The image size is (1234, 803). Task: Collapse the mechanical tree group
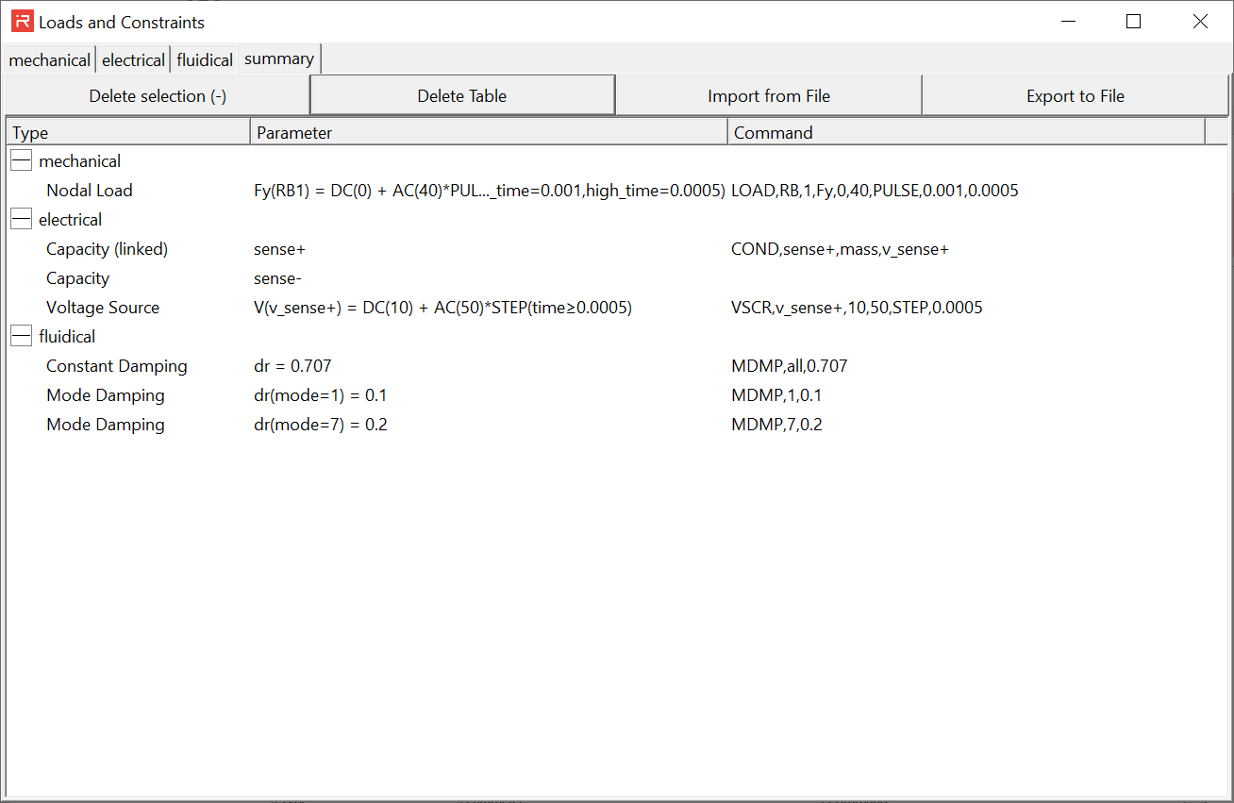pos(22,162)
